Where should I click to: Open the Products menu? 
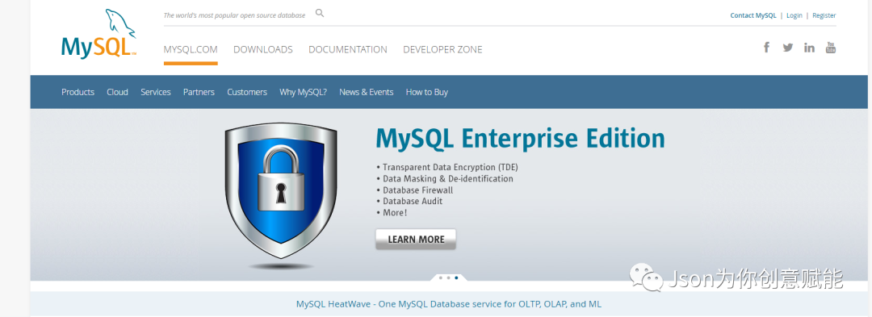click(x=78, y=92)
